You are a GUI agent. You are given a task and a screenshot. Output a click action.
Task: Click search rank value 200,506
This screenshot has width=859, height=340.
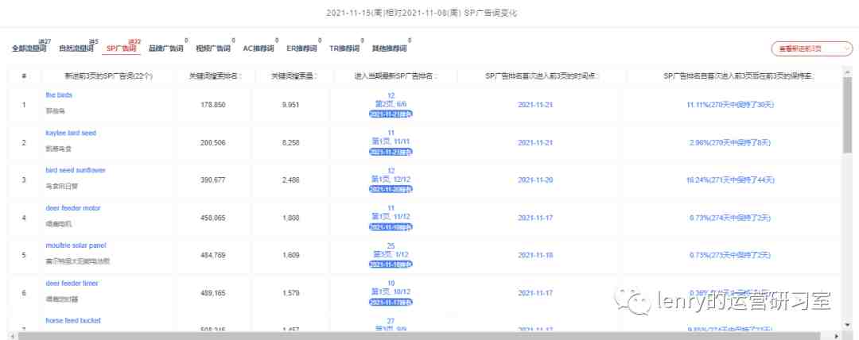click(x=214, y=142)
